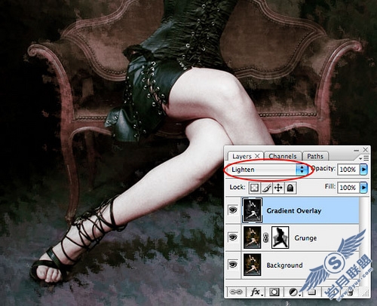377x306 pixels.
Task: Switch to the Channels tab
Action: pyautogui.click(x=283, y=156)
